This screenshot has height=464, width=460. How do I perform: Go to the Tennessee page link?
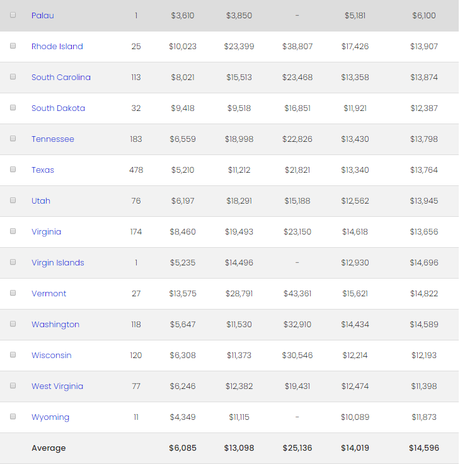[x=53, y=139]
